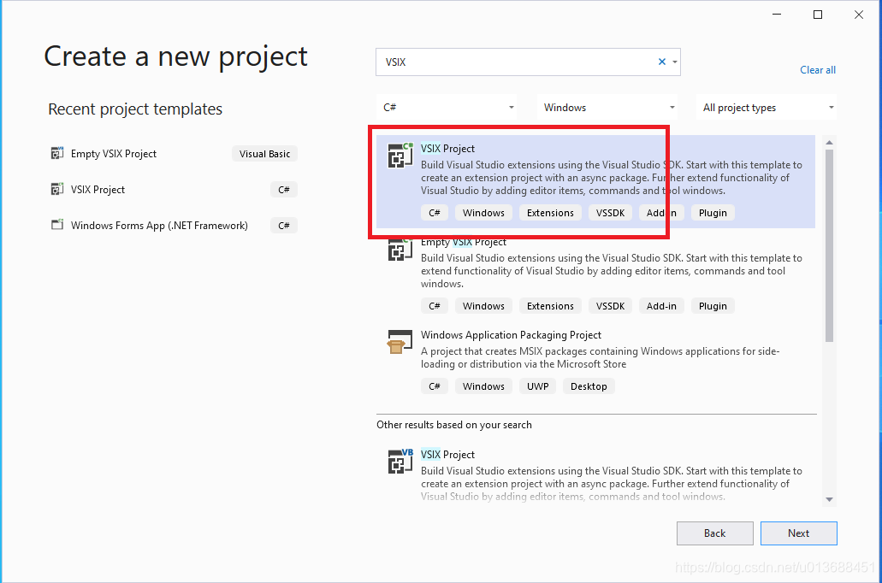The image size is (882, 583).
Task: Minimize the Create a new project window
Action: click(777, 15)
